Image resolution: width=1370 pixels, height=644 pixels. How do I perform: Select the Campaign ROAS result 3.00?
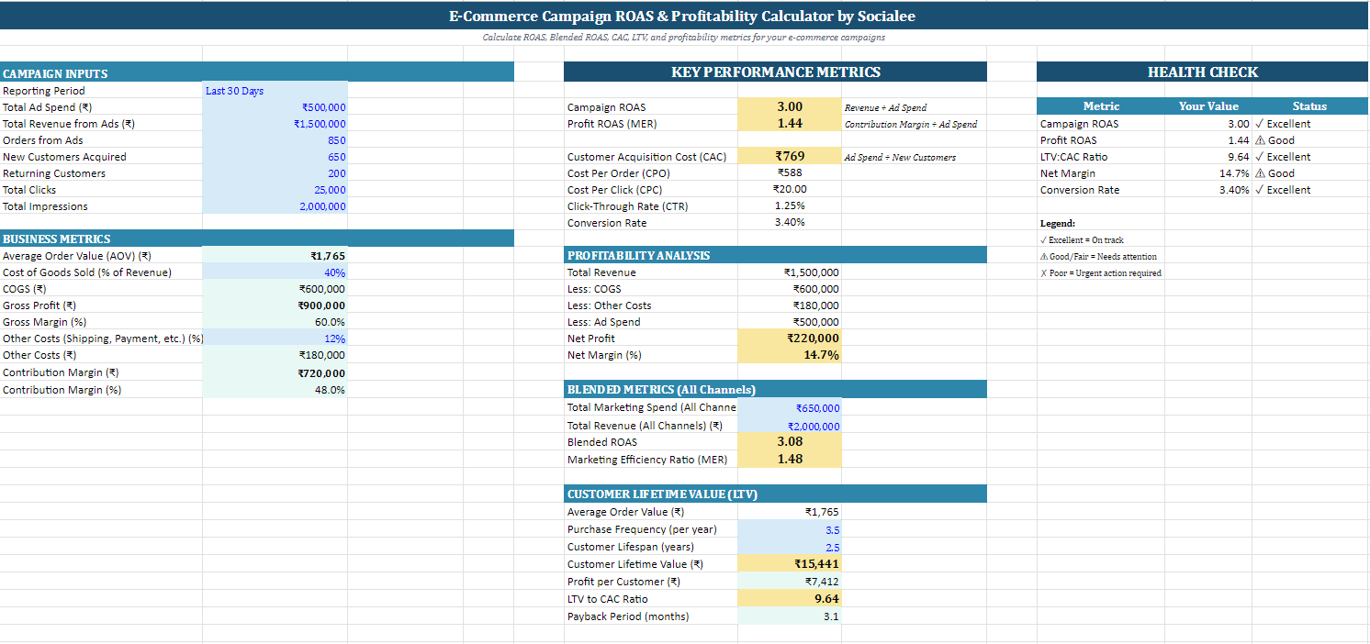click(x=790, y=107)
